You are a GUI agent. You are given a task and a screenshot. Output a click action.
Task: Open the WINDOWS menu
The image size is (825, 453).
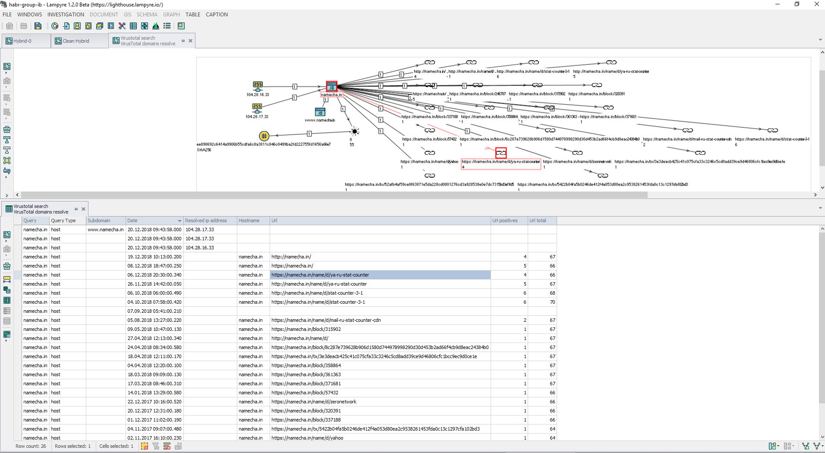pos(30,14)
